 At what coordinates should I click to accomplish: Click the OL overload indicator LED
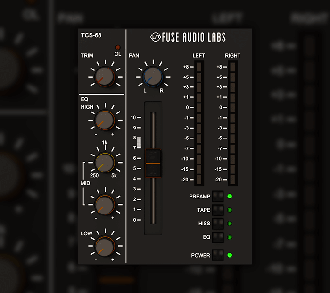117,48
